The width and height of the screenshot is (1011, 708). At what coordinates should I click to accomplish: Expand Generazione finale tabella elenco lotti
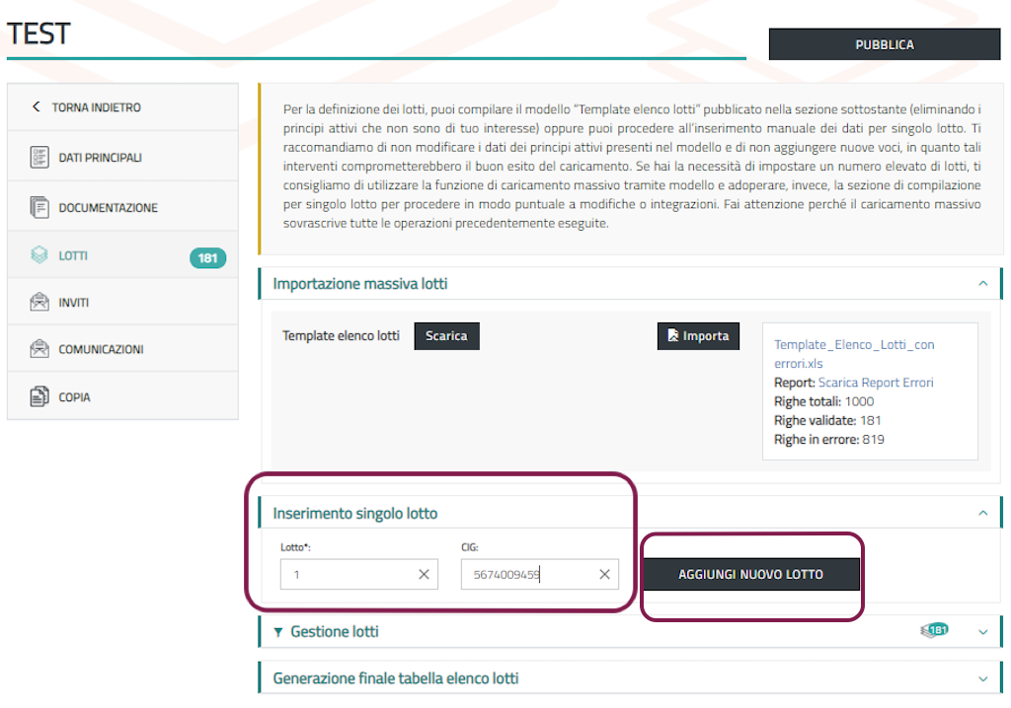tap(982, 678)
